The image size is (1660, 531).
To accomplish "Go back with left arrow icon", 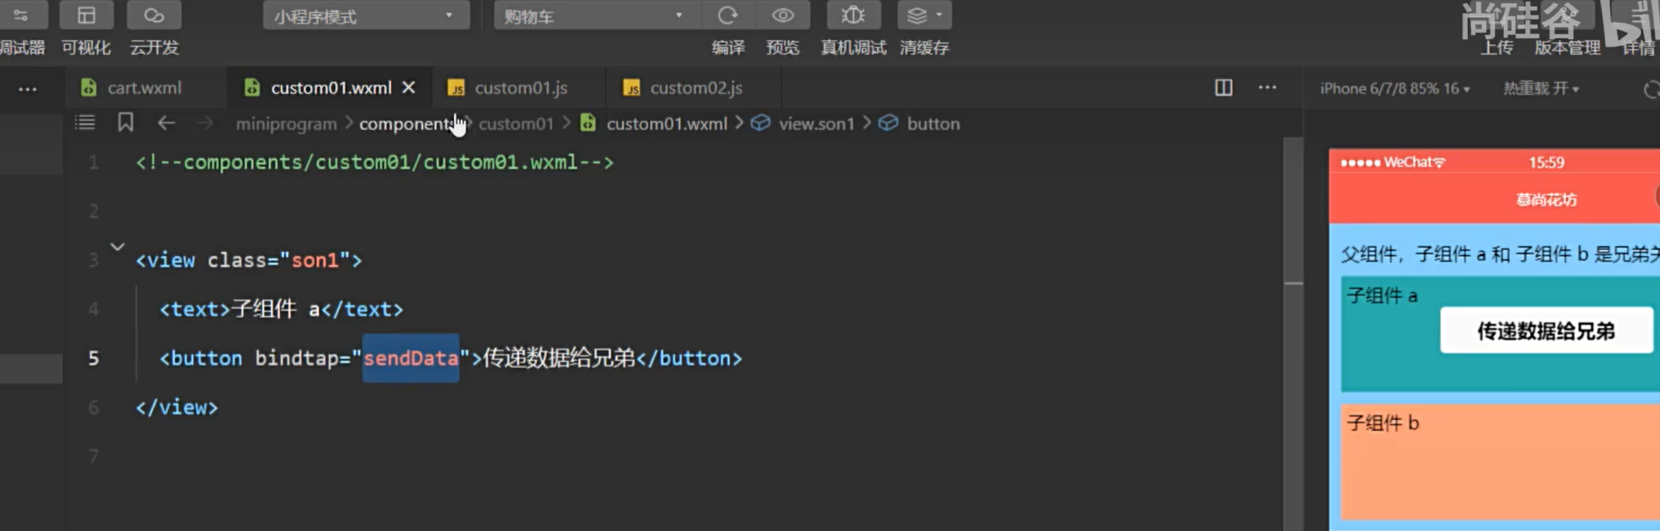I will pos(166,123).
